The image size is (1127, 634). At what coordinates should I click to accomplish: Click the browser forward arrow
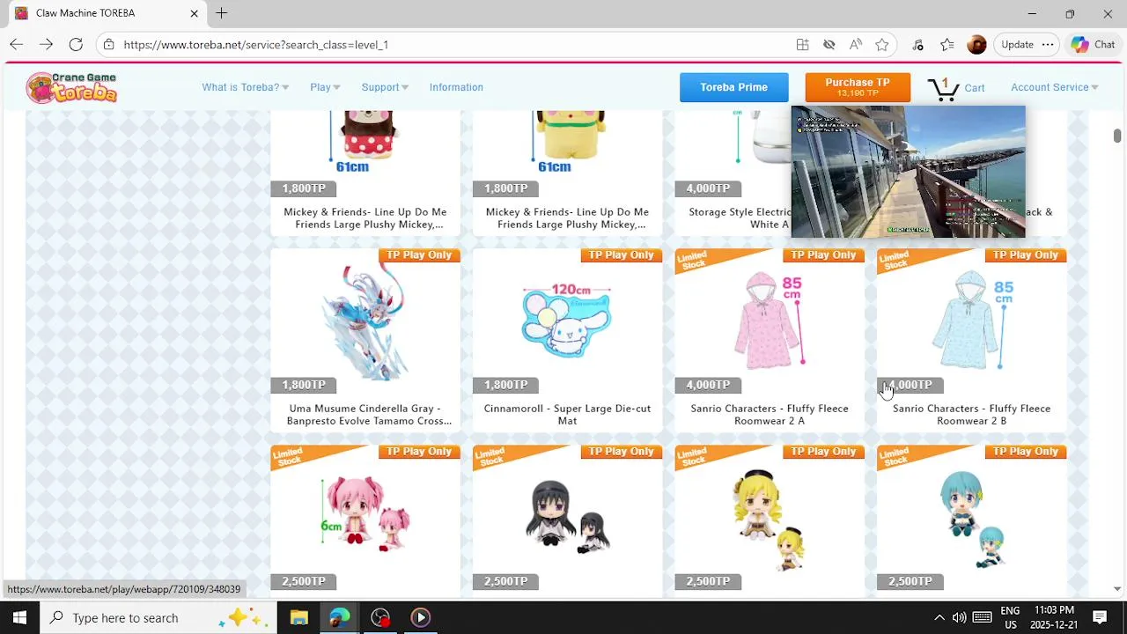point(46,44)
